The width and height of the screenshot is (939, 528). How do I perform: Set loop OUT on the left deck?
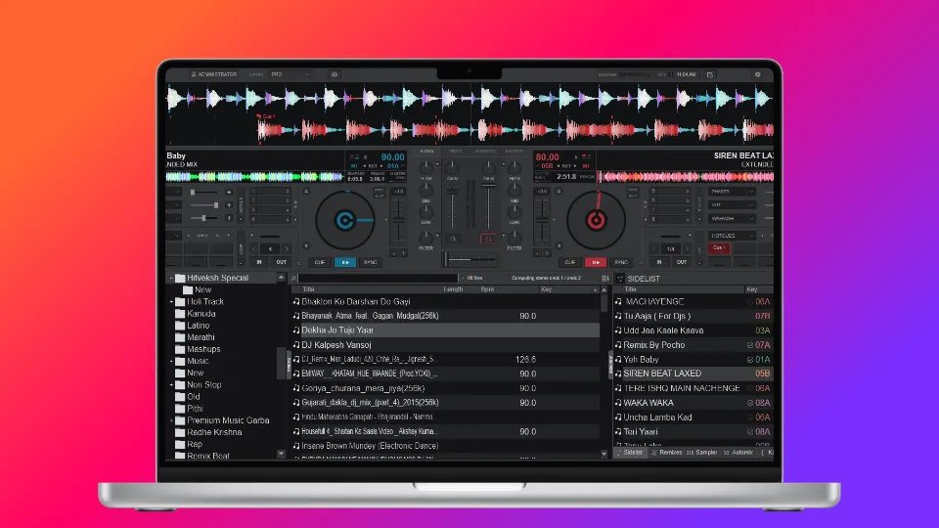pyautogui.click(x=281, y=262)
